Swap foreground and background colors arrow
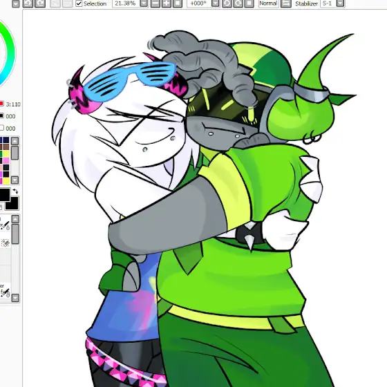Image resolution: width=387 pixels, height=387 pixels. point(15,191)
